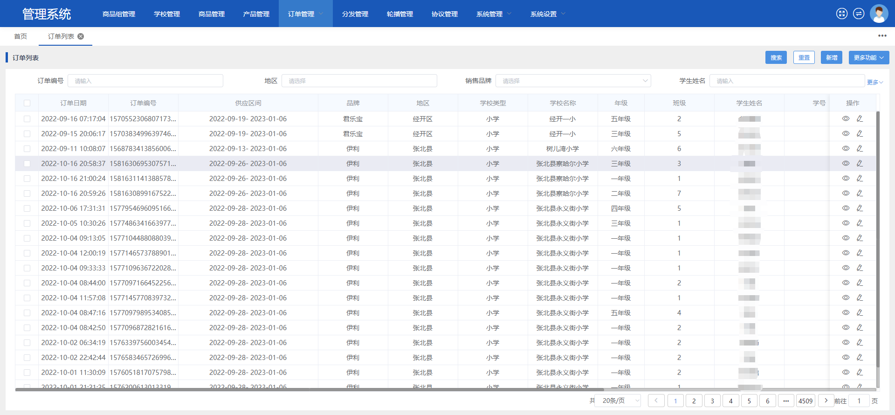Edit order dated 2022-09-16 07:17:04
Viewport: 895px width, 415px height.
pos(860,118)
